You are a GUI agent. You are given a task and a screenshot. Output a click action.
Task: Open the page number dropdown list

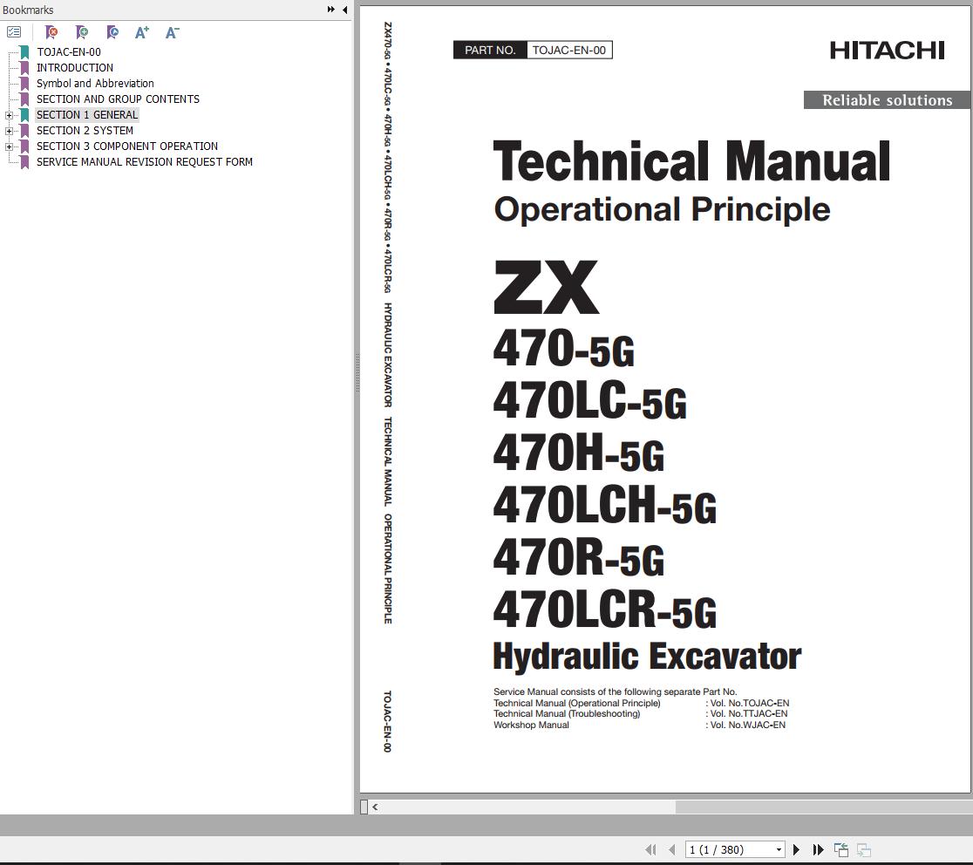pyautogui.click(x=779, y=848)
